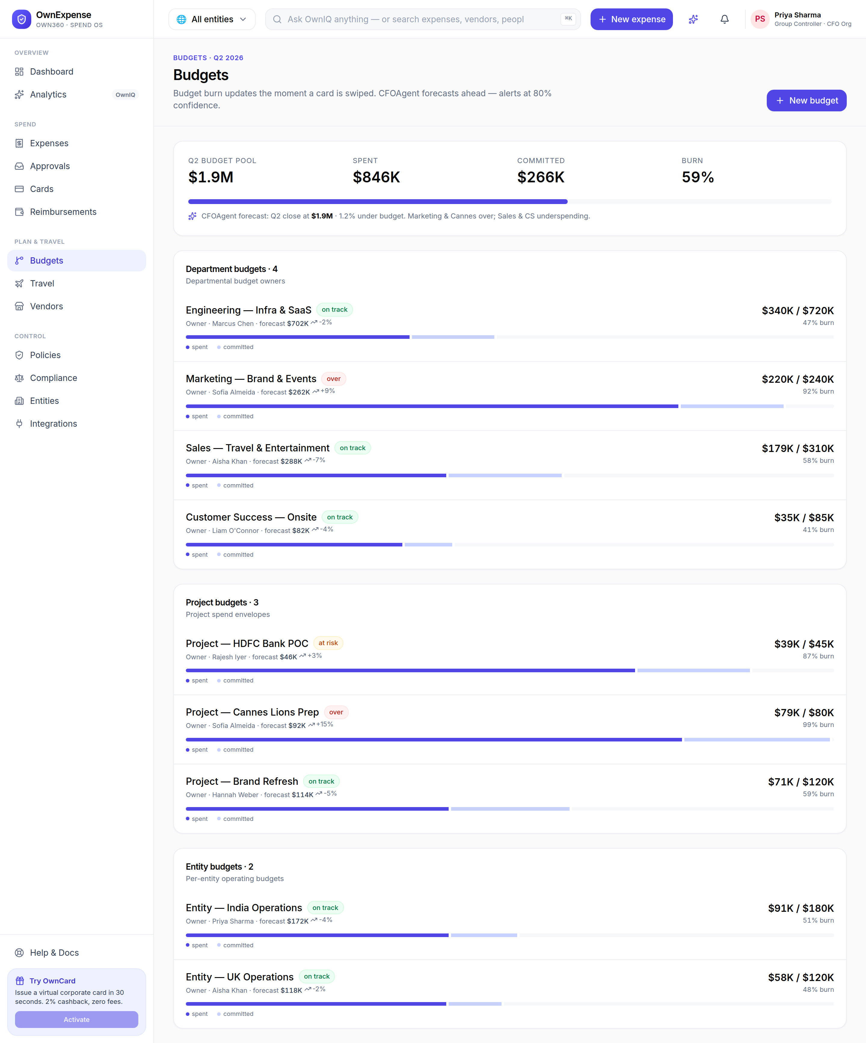866x1043 pixels.
Task: Click the Cannes Lions Prep burn bar
Action: pos(510,740)
